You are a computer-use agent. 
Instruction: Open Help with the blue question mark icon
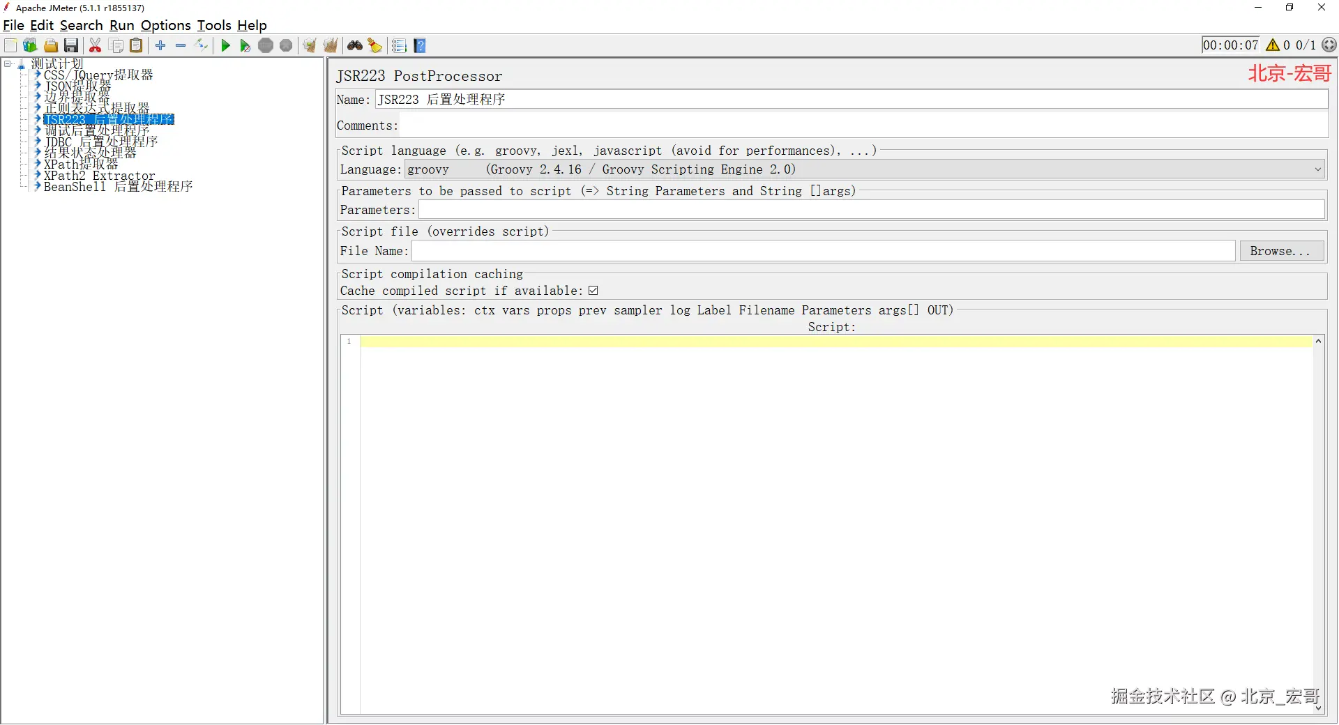420,46
